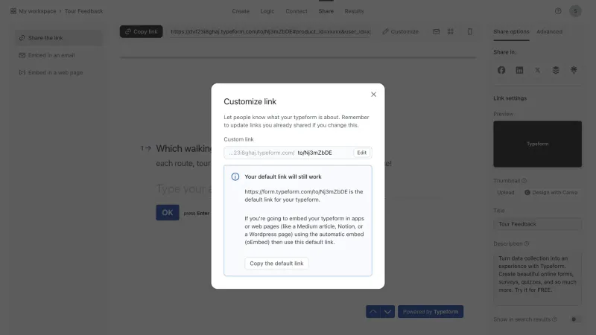
Task: Open the Share tab
Action: (x=326, y=11)
